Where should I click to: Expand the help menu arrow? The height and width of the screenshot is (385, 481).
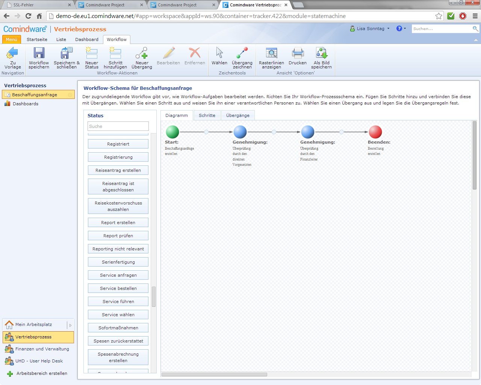click(405, 29)
